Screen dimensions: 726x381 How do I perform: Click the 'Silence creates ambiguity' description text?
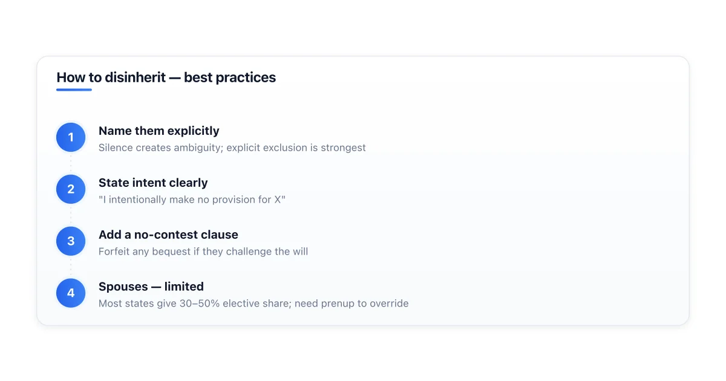(x=232, y=148)
